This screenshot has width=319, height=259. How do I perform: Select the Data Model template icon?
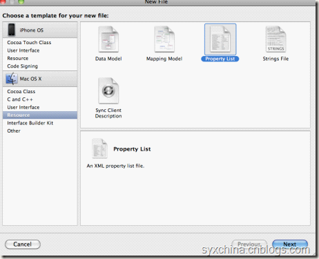(x=108, y=39)
